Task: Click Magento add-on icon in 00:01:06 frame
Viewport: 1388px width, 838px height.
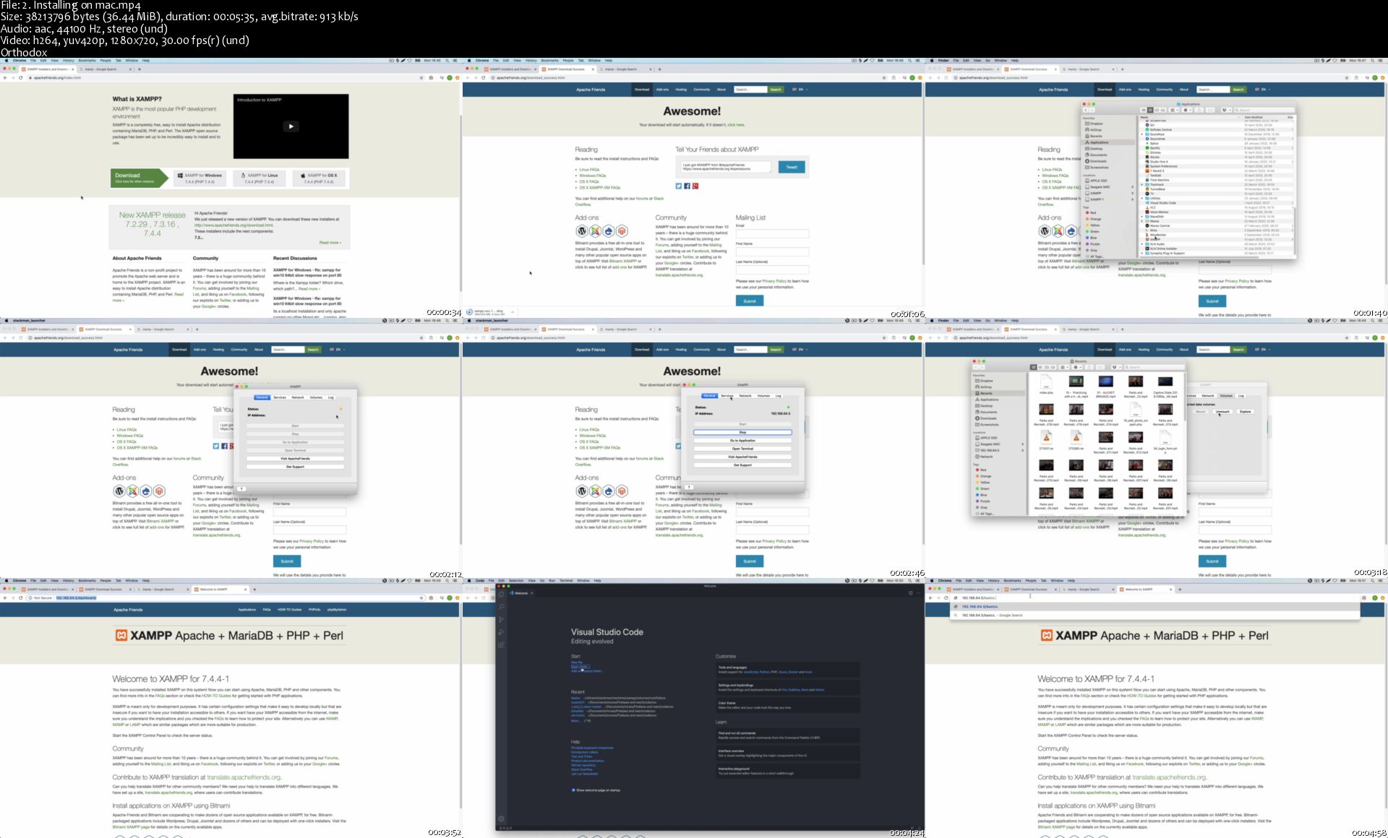Action: click(622, 231)
